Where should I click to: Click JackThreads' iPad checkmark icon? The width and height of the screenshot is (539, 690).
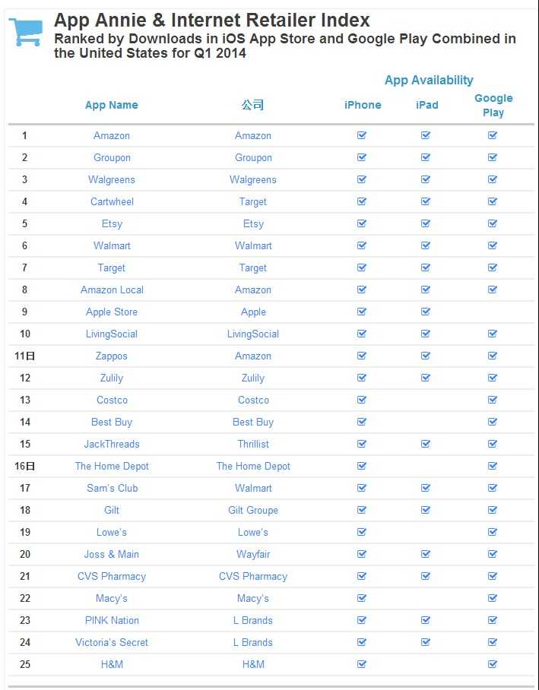[426, 444]
